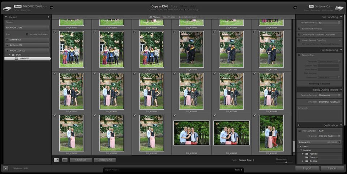Viewport: 347px width, 174px height.
Task: Click the arrow icon before Sistema (C:) destination
Action: coord(295,8)
